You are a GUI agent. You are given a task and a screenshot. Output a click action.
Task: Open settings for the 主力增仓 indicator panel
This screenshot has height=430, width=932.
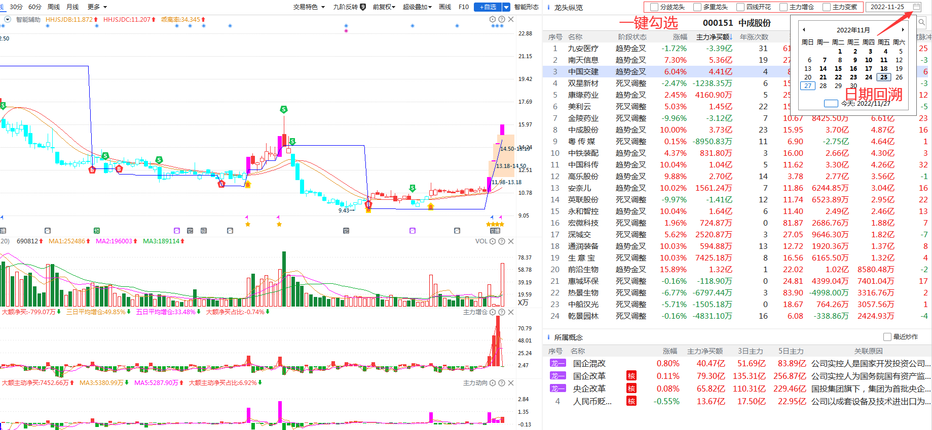click(x=493, y=312)
